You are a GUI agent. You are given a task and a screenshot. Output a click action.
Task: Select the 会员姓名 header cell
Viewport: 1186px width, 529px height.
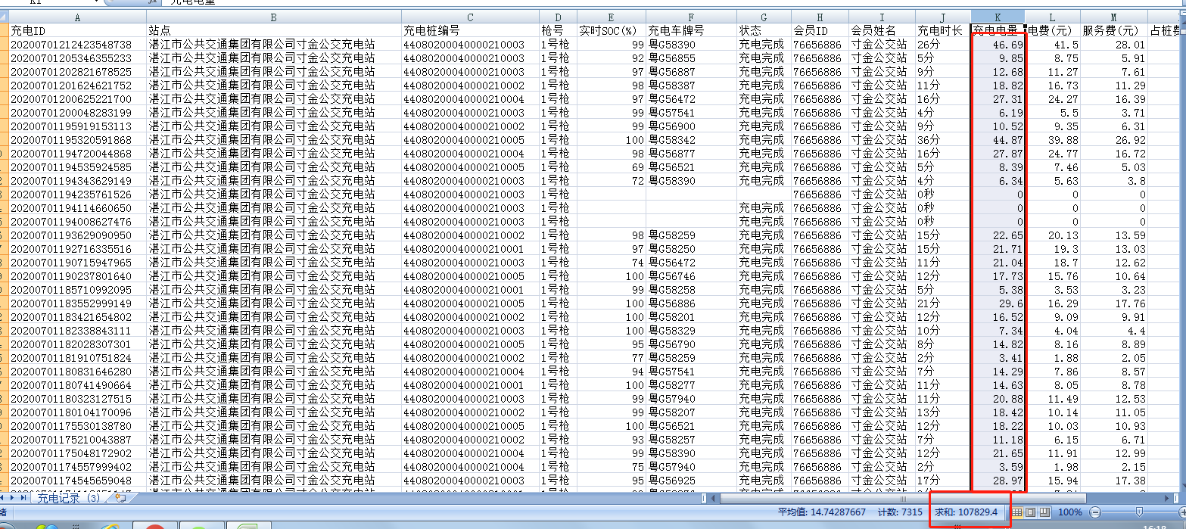tap(882, 31)
